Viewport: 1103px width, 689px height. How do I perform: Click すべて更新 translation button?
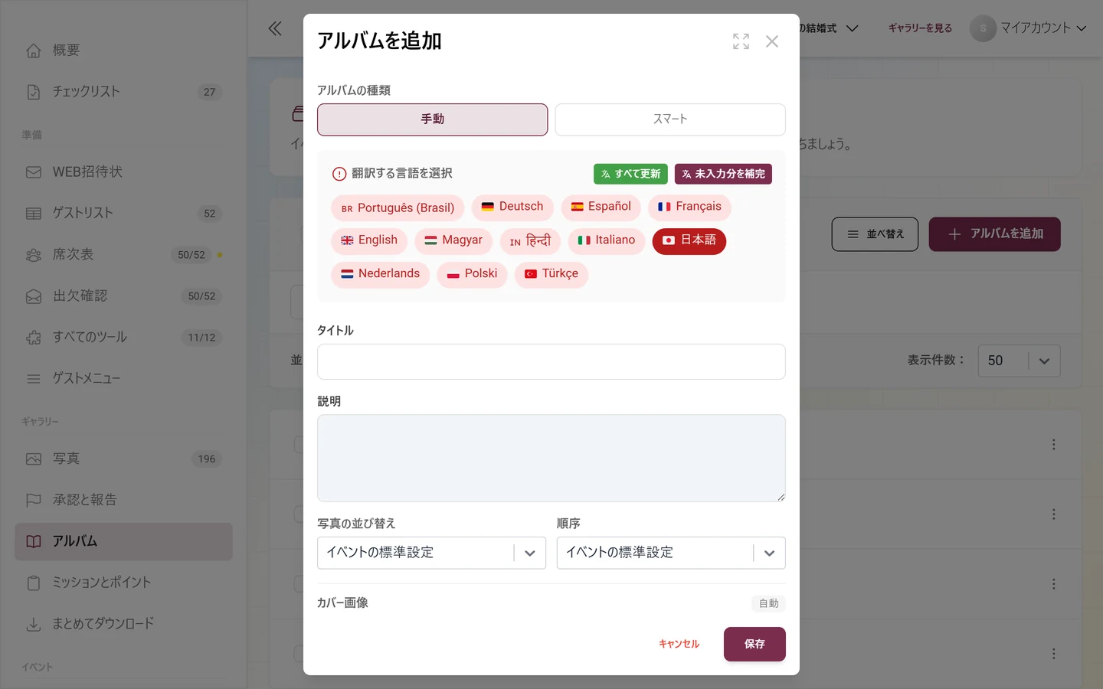point(630,175)
